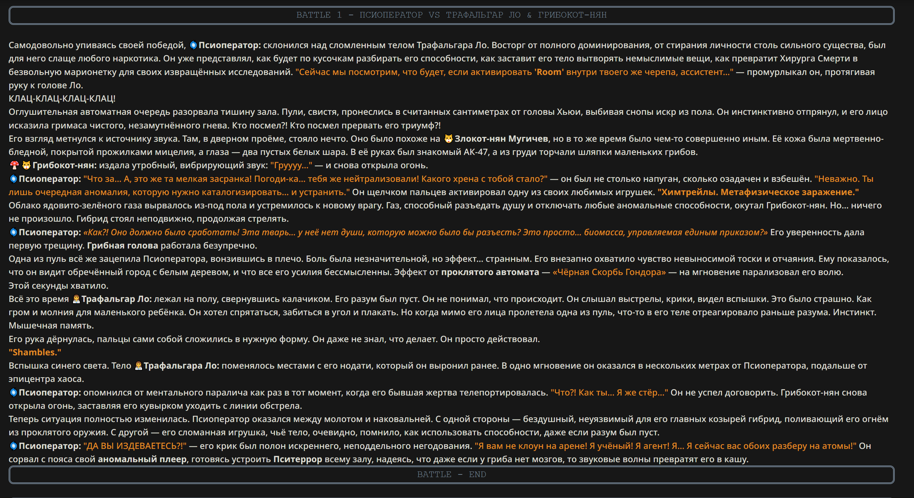Click the line "КЛАЦ-КЛАЦ-КЛАЦ-КЛАЦ!"

[62, 99]
